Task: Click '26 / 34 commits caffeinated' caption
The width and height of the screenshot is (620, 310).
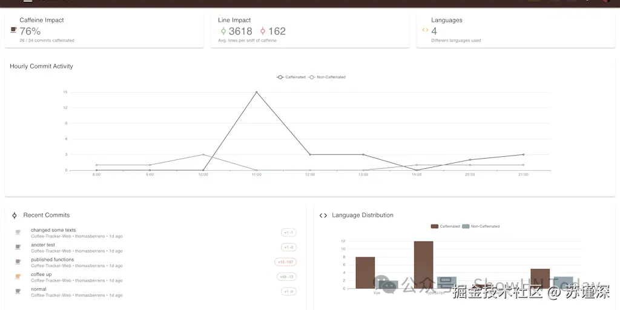Action: (47, 41)
